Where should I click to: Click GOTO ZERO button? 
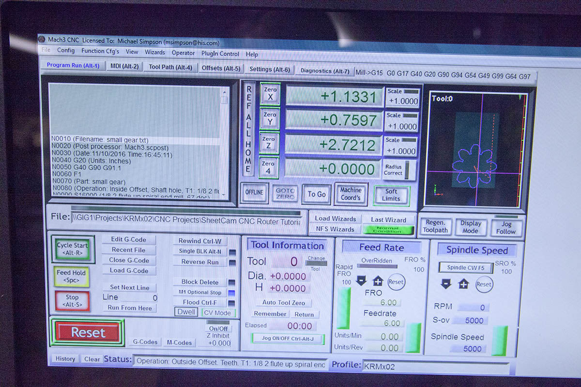pyautogui.click(x=285, y=193)
